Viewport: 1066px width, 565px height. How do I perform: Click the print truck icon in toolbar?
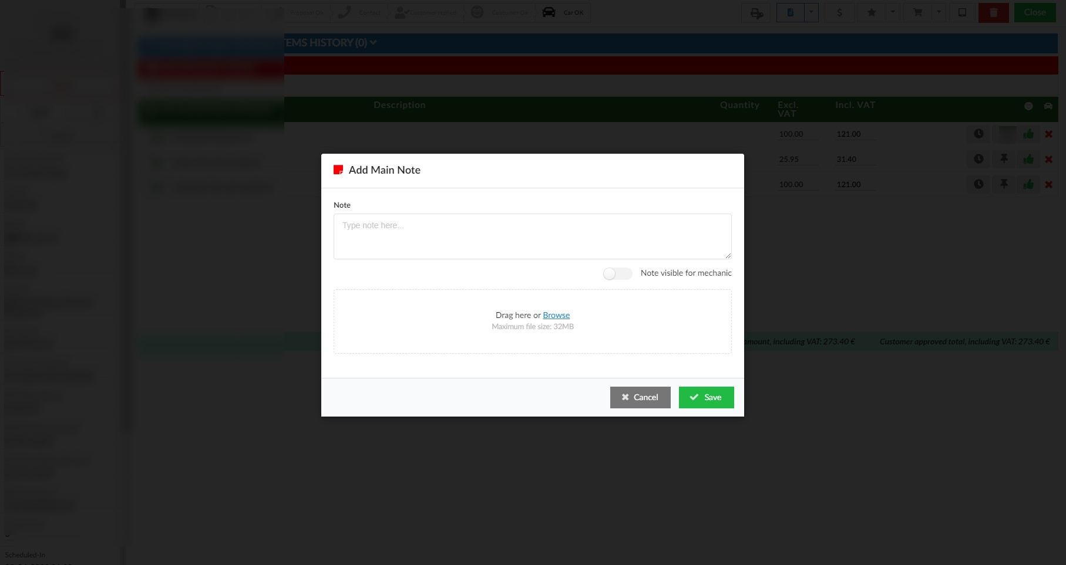[757, 12]
